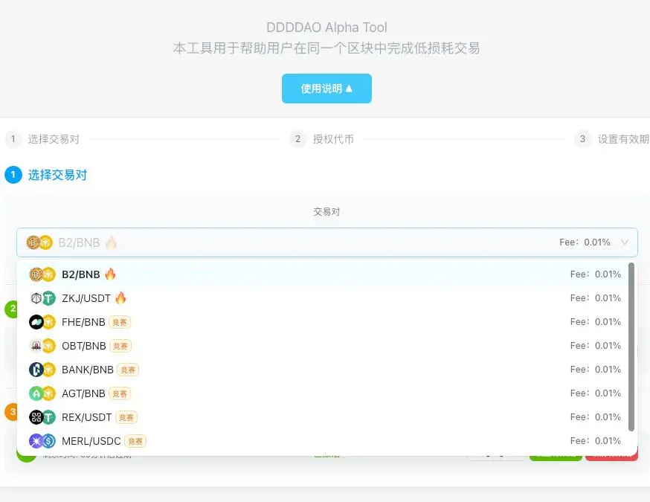Click the dropdown list scrollbar
This screenshot has width=650, height=502.
click(x=631, y=347)
